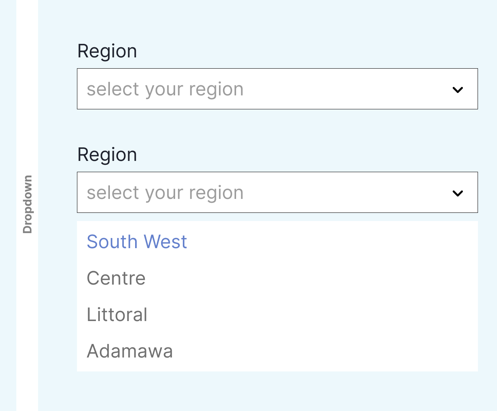The height and width of the screenshot is (411, 497).
Task: Click the second "Region" field label
Action: pos(107,155)
